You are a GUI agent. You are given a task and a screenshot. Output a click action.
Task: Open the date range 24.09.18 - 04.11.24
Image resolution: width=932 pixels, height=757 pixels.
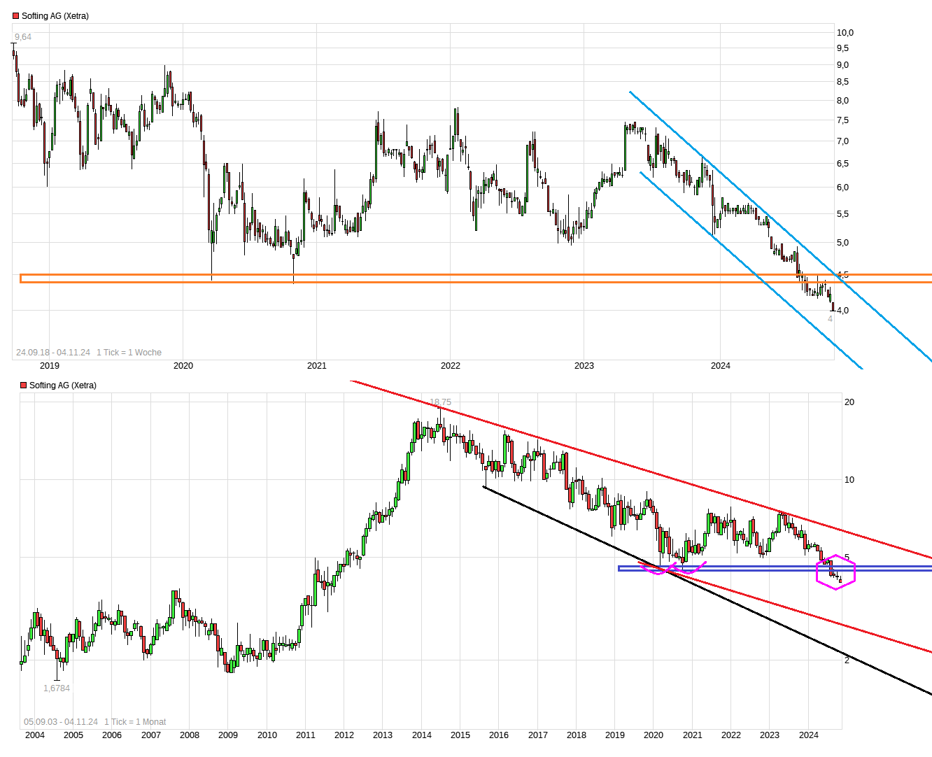click(54, 353)
